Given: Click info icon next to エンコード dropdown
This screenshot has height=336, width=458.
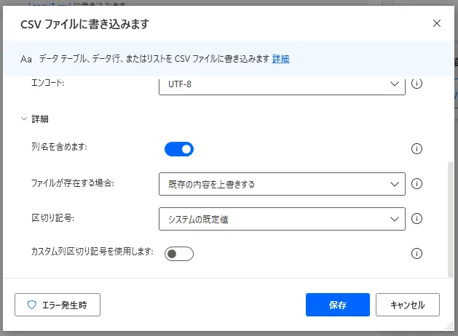Looking at the screenshot, I should (417, 84).
